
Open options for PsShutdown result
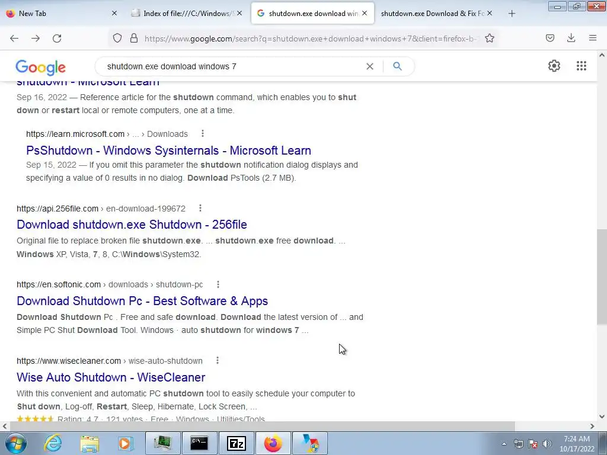(203, 133)
